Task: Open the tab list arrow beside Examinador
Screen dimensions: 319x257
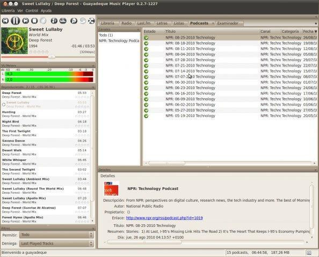Action: pyautogui.click(x=316, y=24)
